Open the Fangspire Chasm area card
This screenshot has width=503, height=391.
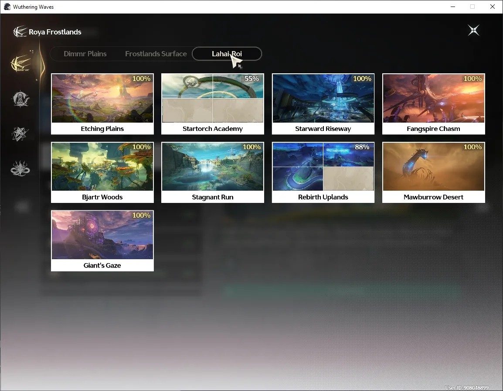coord(433,104)
